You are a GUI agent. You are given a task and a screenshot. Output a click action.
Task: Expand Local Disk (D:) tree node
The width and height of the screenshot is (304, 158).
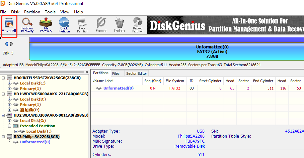tap(10, 99)
